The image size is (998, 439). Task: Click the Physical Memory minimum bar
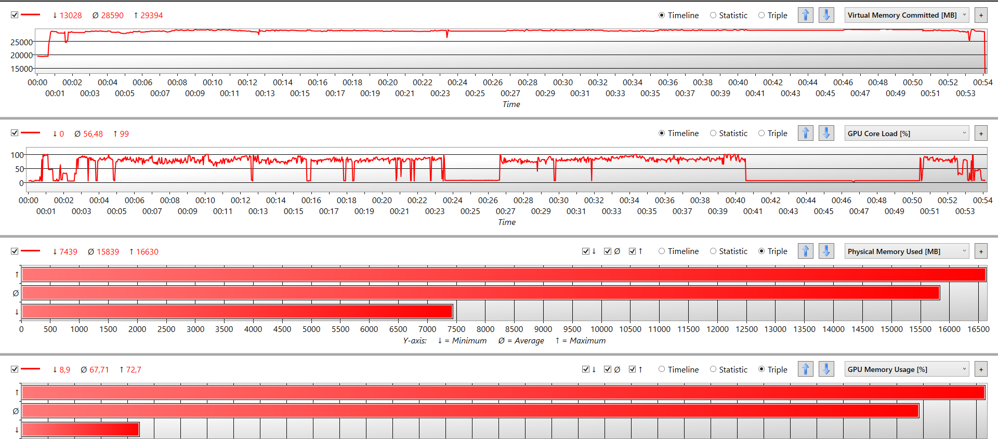(x=237, y=311)
